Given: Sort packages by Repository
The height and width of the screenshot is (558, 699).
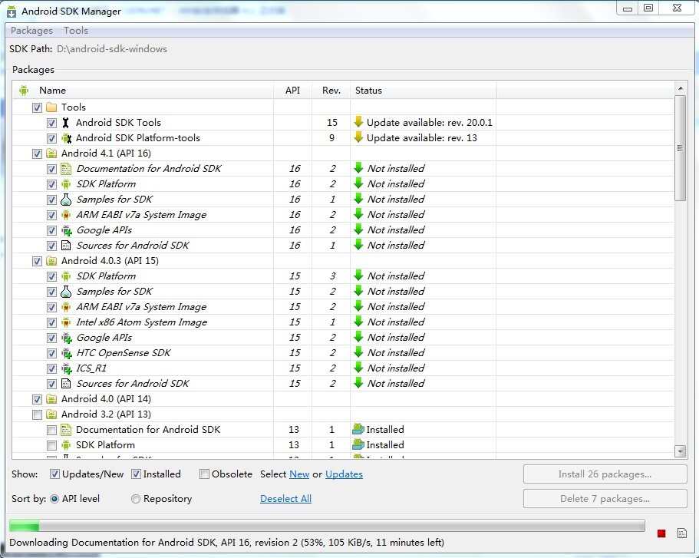Looking at the screenshot, I should (136, 499).
